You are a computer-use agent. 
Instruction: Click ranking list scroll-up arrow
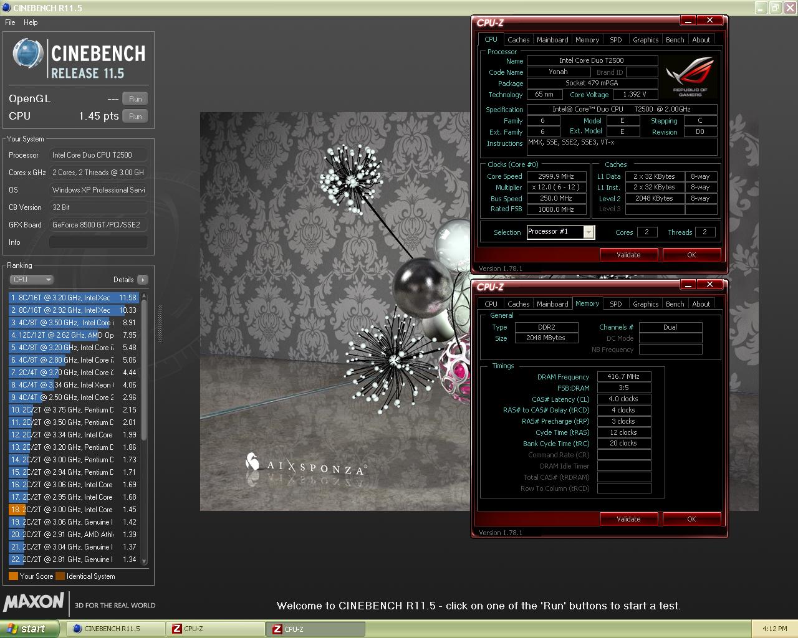145,296
